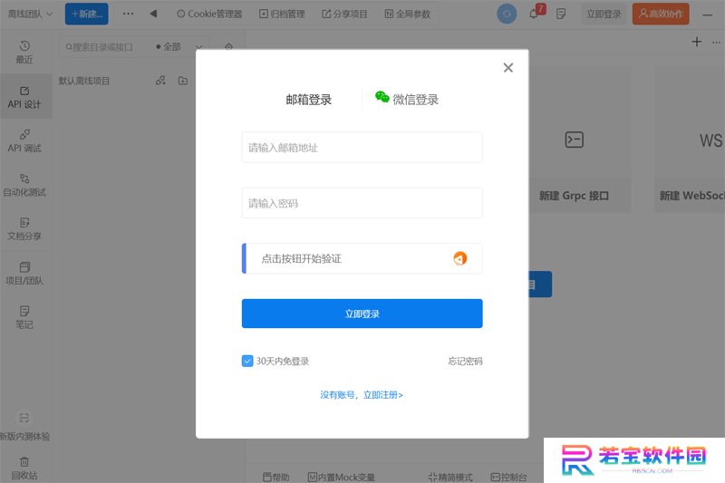Select the 新建 Grpc 接口 card
725x483 pixels.
575,140
